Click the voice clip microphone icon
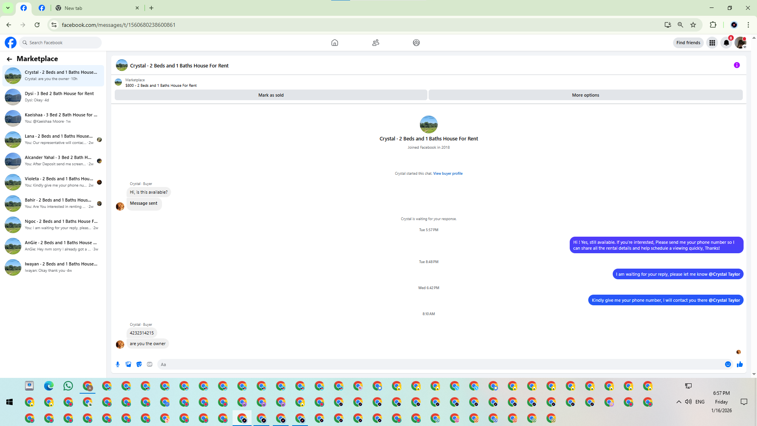This screenshot has width=757, height=426. point(117,364)
